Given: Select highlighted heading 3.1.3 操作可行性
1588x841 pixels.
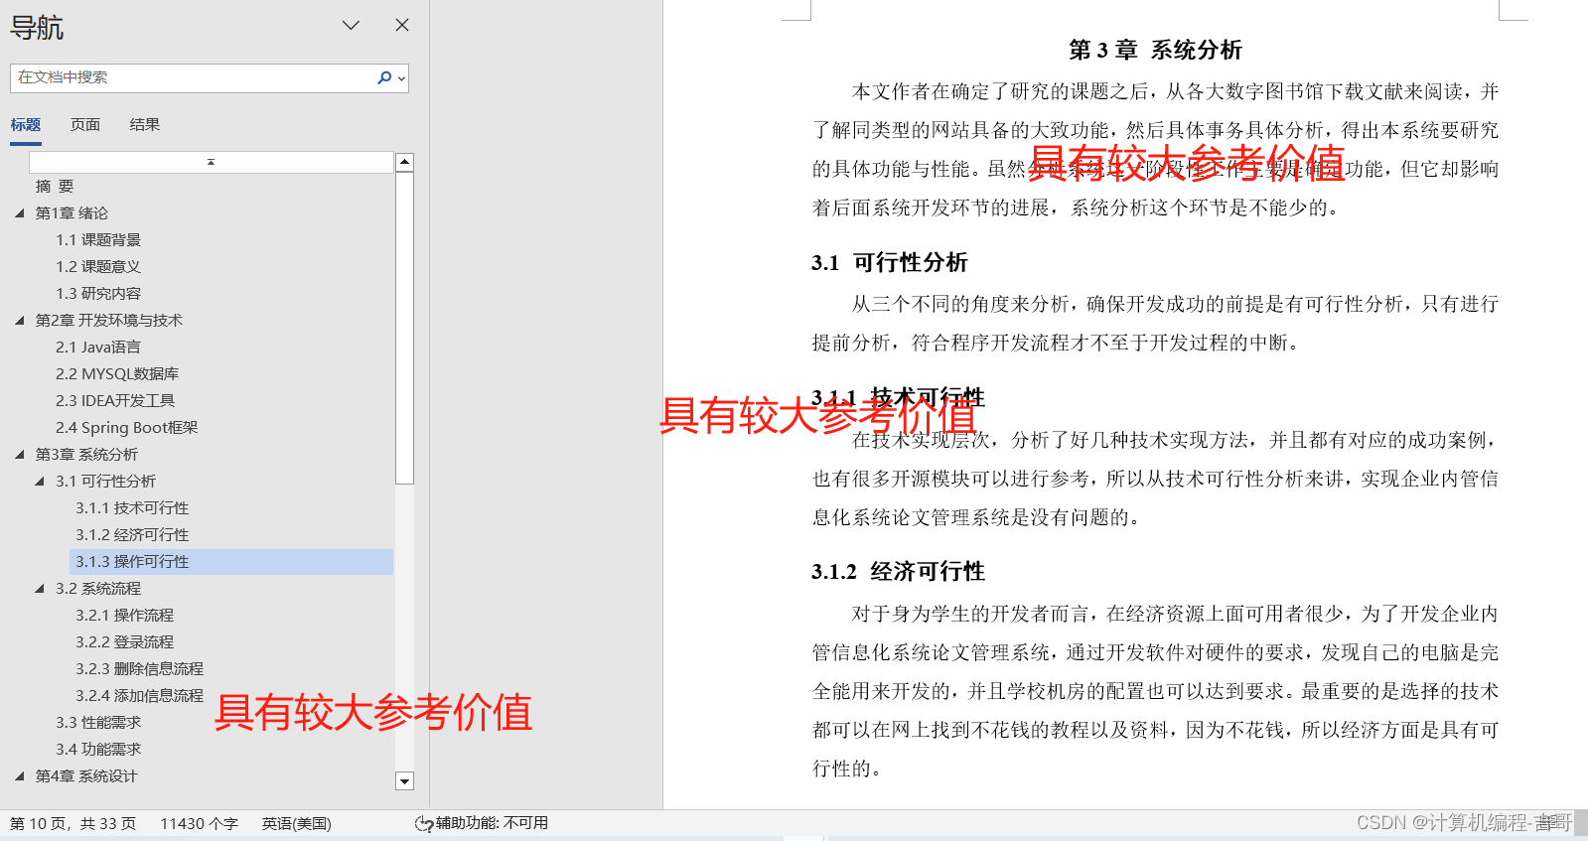Looking at the screenshot, I should 231,562.
